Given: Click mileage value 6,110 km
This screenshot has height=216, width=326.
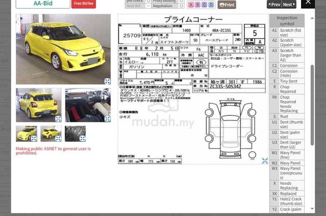Looking at the screenshot, I should pos(156,54).
